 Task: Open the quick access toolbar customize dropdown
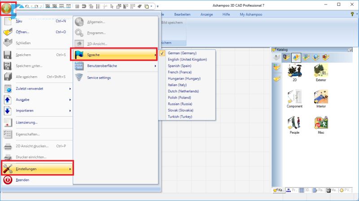158,6
